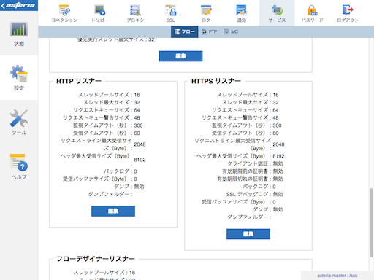
Task: Click the ログアウト icon
Action: (348, 13)
